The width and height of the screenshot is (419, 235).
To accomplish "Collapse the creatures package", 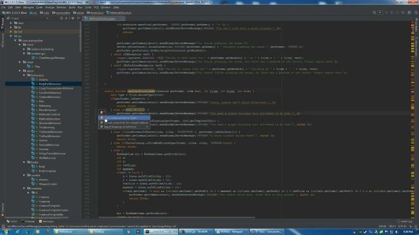I will pos(24,189).
